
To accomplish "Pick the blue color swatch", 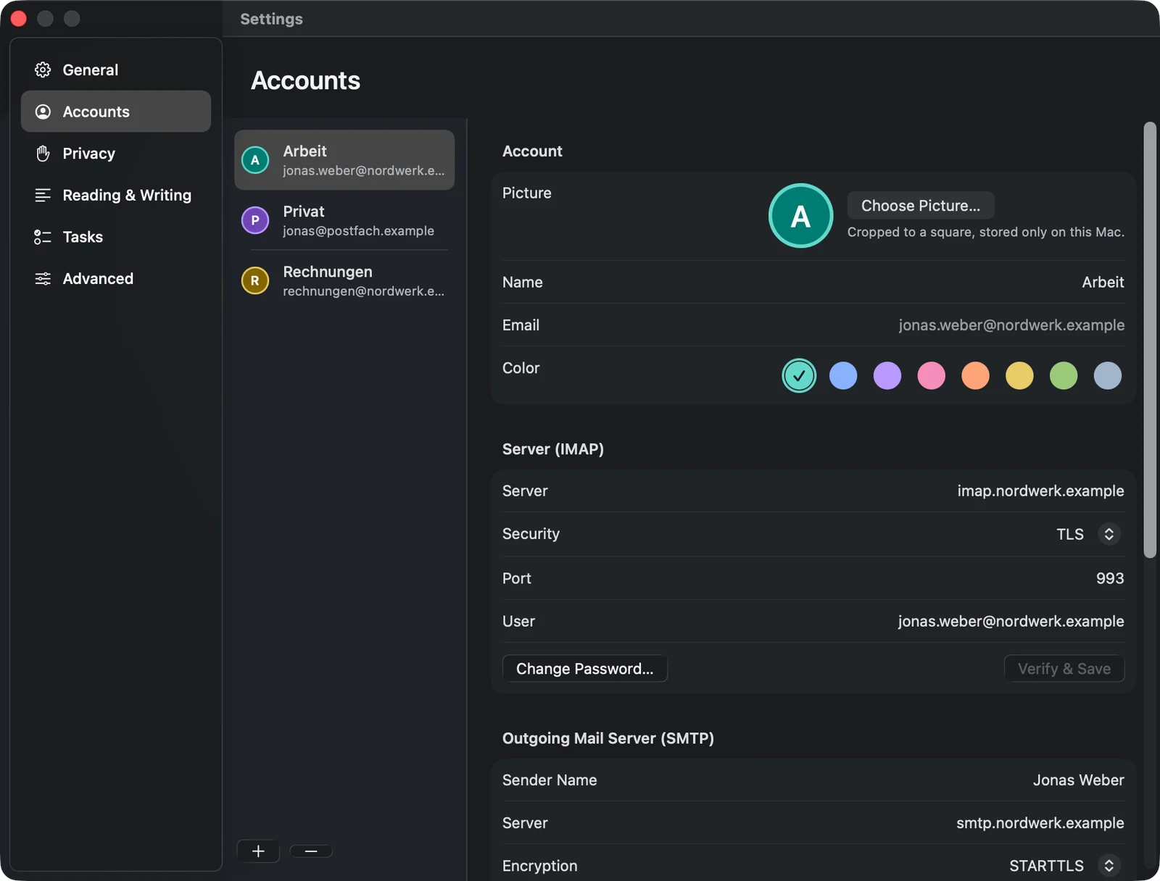I will (x=843, y=375).
